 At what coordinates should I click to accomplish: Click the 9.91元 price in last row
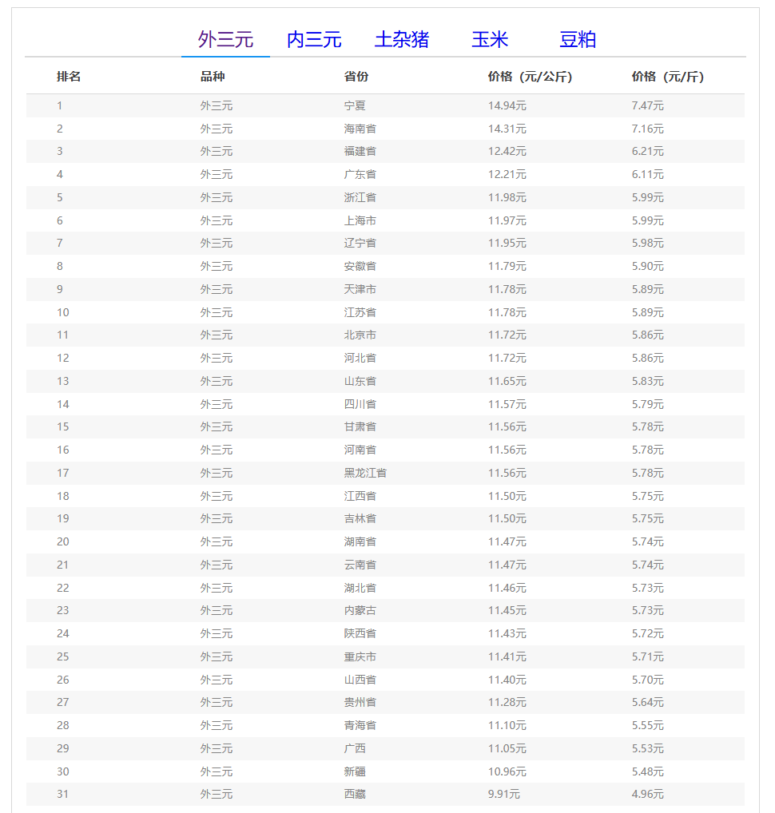(x=503, y=794)
